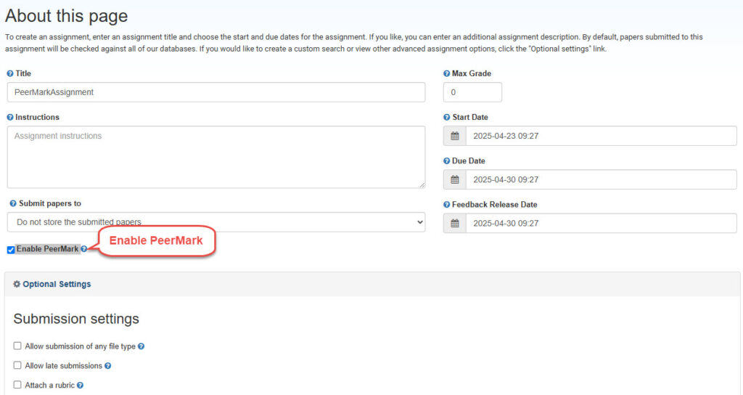Open the Due Date calendar picker icon

(455, 180)
